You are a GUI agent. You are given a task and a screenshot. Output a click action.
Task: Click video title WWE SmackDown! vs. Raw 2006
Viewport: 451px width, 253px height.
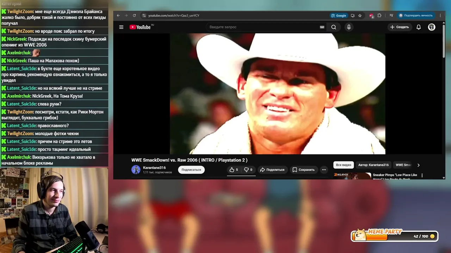point(190,160)
